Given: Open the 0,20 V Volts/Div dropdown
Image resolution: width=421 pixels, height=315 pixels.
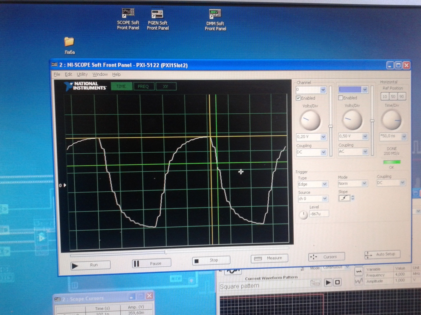Looking at the screenshot, I should 323,137.
